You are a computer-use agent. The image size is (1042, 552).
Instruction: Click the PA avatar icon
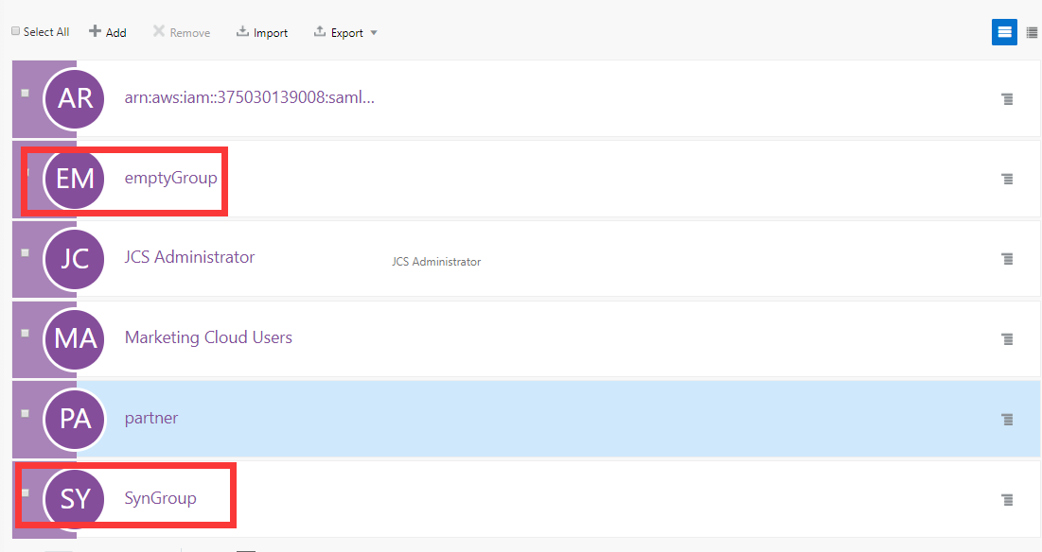click(x=74, y=419)
